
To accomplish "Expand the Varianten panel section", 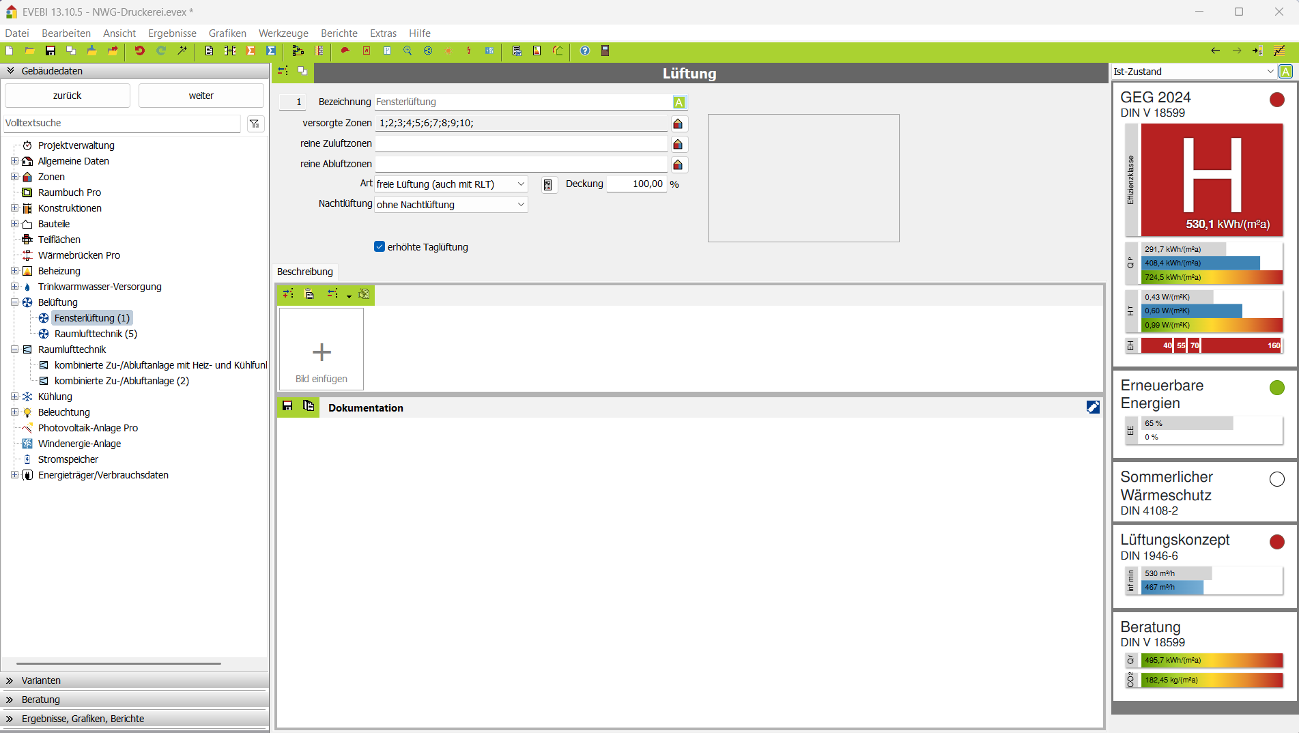I will coord(41,680).
